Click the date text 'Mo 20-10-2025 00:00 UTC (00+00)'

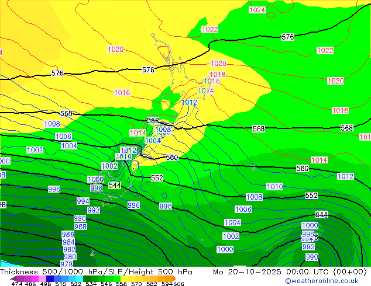point(290,272)
